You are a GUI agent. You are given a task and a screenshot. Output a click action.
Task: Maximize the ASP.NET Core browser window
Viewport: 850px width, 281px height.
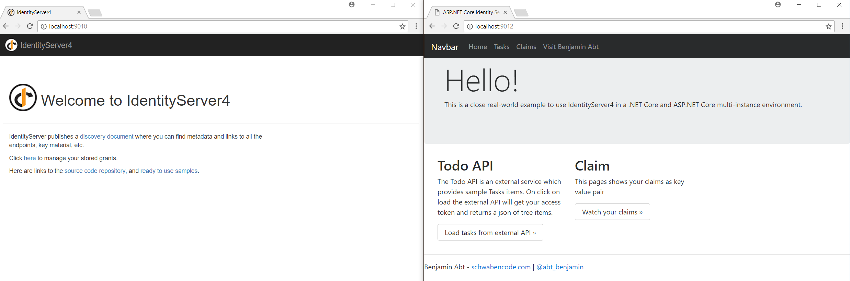coord(819,5)
